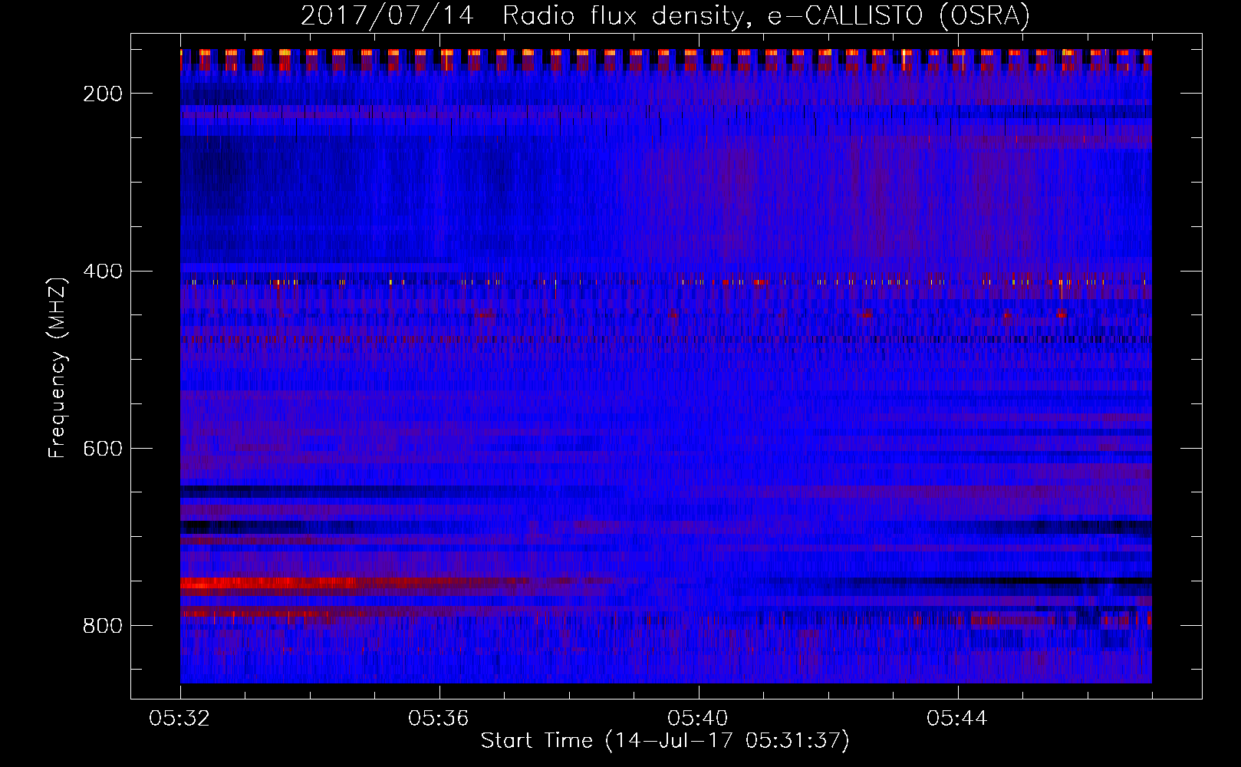This screenshot has width=1241, height=767.
Task: Click the 'Start Time (14-Jul-17 05:31:37)' label
Action: pyautogui.click(x=665, y=741)
